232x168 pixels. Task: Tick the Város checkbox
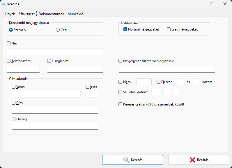click(x=13, y=87)
